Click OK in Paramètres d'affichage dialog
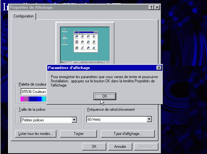 pos(105,96)
